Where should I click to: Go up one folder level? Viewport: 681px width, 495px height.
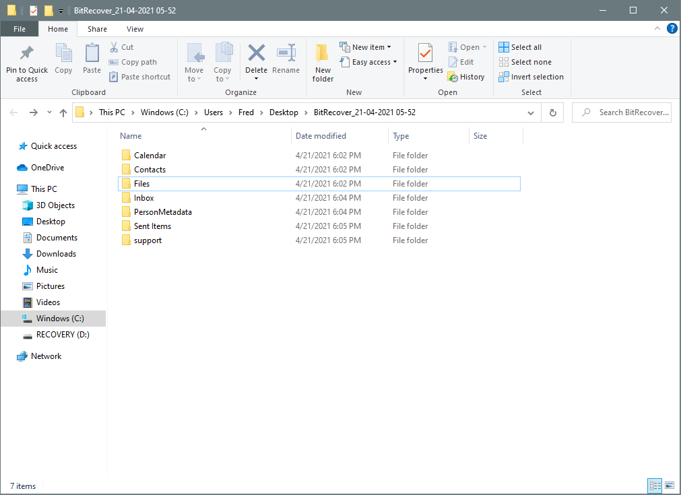63,112
